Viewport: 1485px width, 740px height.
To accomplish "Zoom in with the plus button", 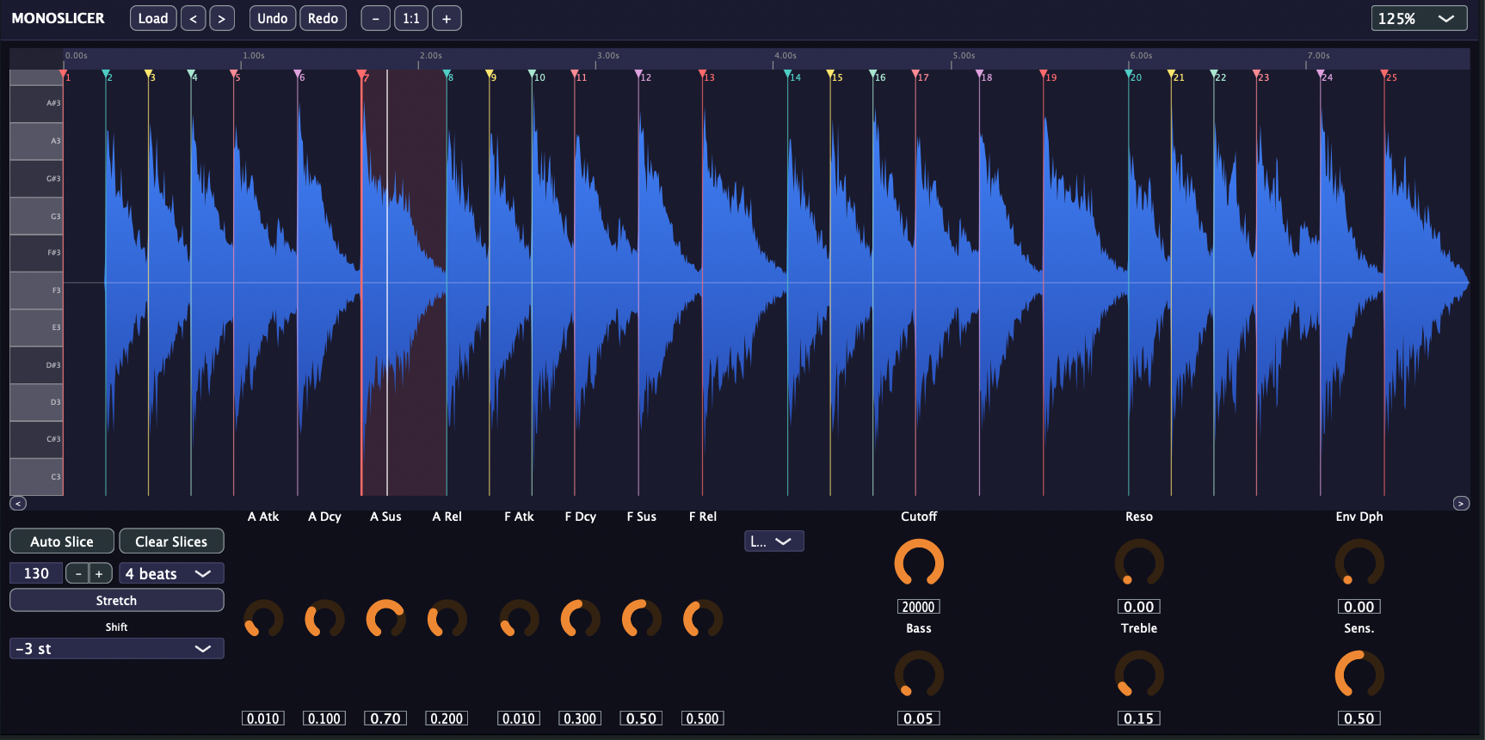I will coord(447,18).
